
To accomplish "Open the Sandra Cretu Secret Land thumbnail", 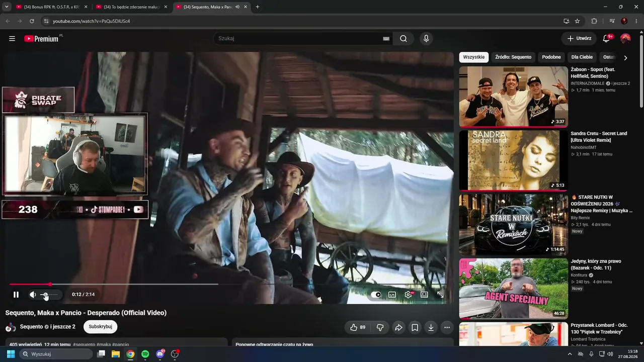I will 514,160.
